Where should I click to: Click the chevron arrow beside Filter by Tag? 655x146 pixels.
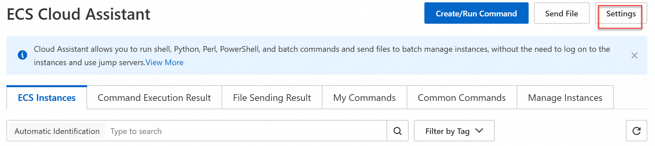[479, 130]
